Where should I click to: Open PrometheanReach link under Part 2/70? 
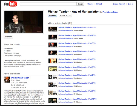67,38
